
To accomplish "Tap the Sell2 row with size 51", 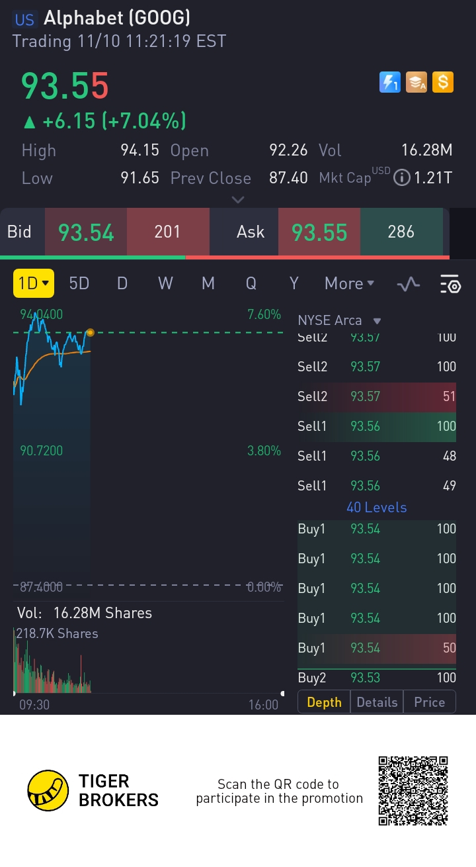I will click(x=377, y=396).
